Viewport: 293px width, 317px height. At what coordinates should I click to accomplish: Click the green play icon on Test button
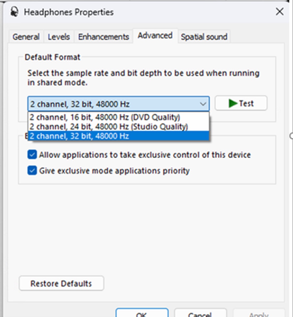tap(233, 104)
